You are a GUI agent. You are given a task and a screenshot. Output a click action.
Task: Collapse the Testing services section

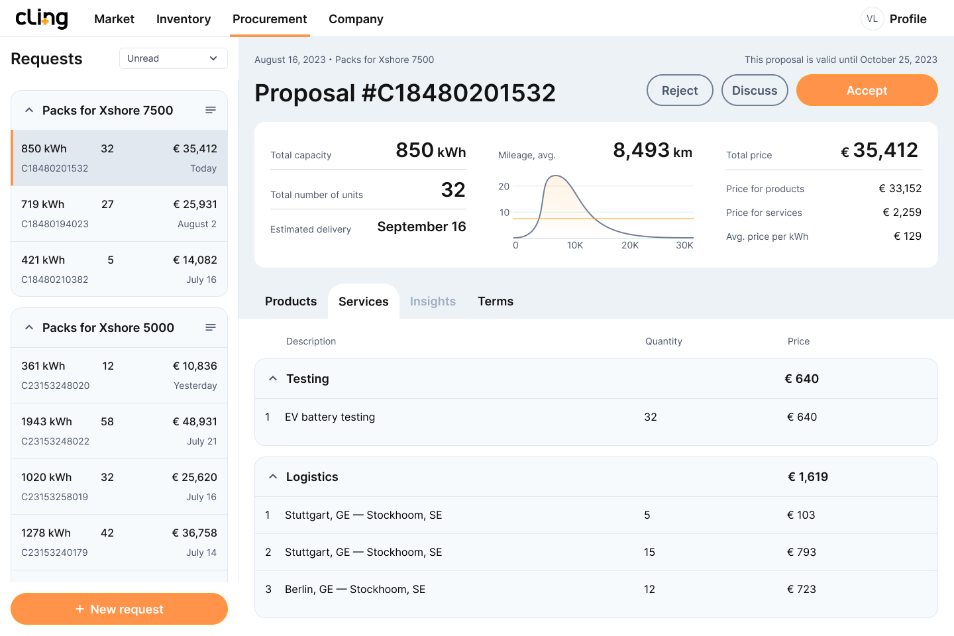[x=273, y=378]
